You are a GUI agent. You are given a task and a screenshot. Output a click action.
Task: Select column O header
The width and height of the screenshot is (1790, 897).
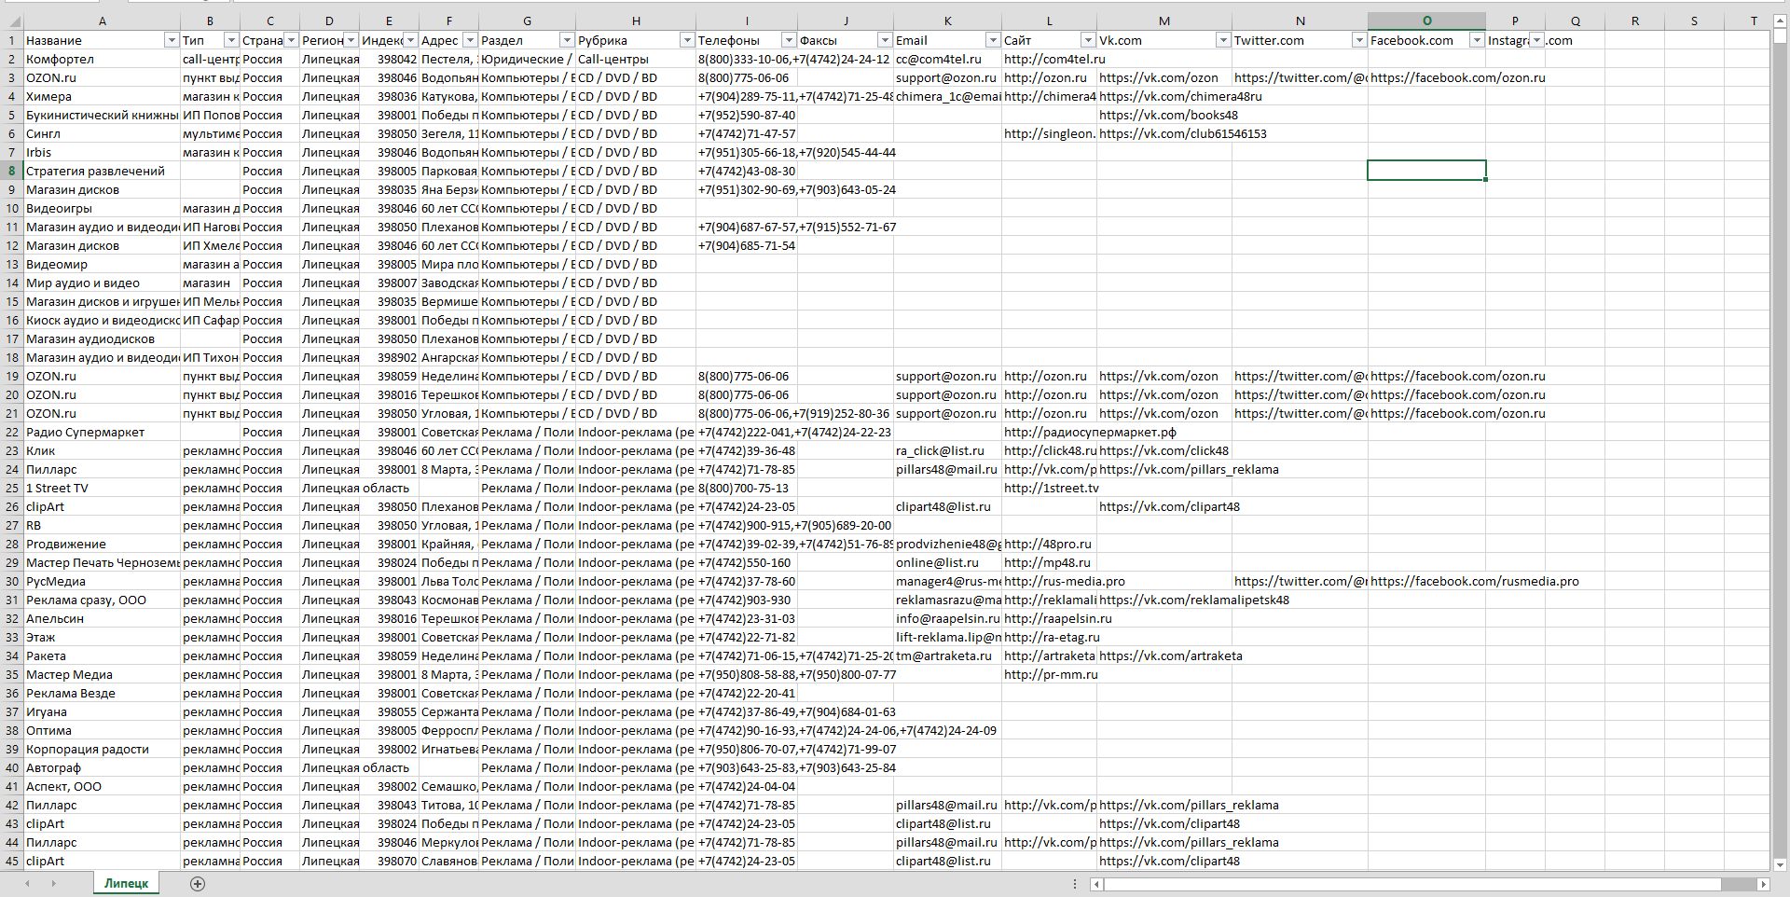[1426, 21]
